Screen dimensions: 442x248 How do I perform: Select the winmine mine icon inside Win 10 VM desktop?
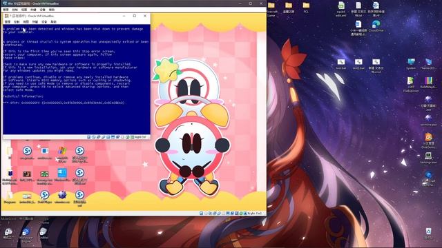point(62,195)
